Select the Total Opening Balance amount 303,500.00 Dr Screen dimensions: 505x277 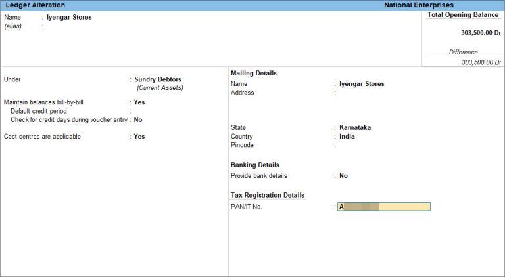point(481,32)
